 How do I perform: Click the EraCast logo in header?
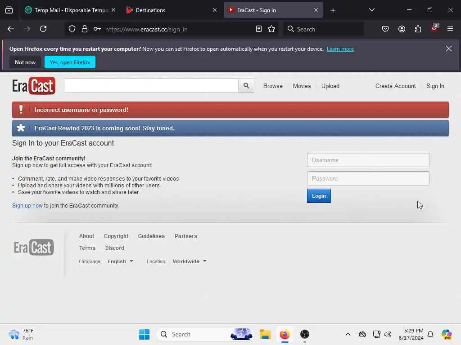tap(34, 86)
